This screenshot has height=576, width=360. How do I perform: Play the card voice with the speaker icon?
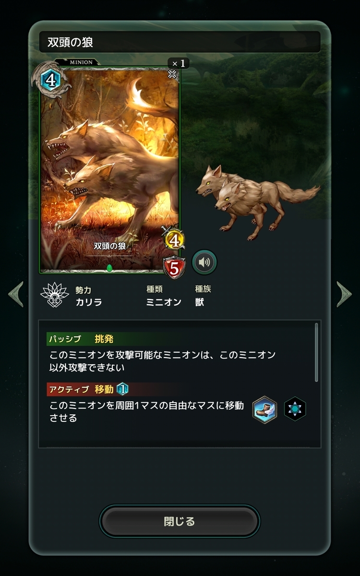click(x=204, y=262)
